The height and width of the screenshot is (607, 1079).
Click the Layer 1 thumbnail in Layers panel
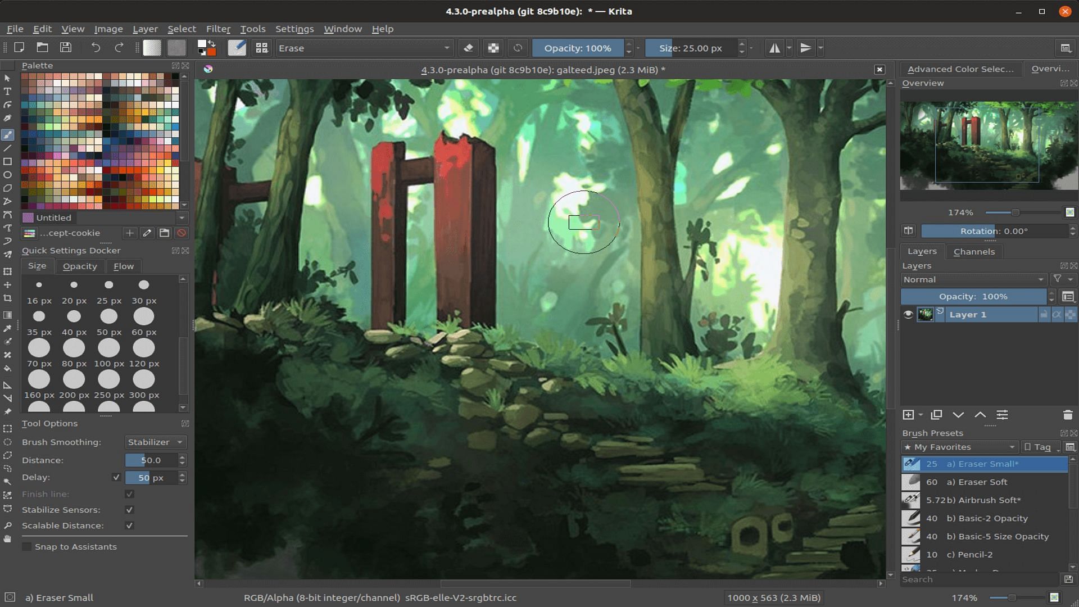(924, 314)
